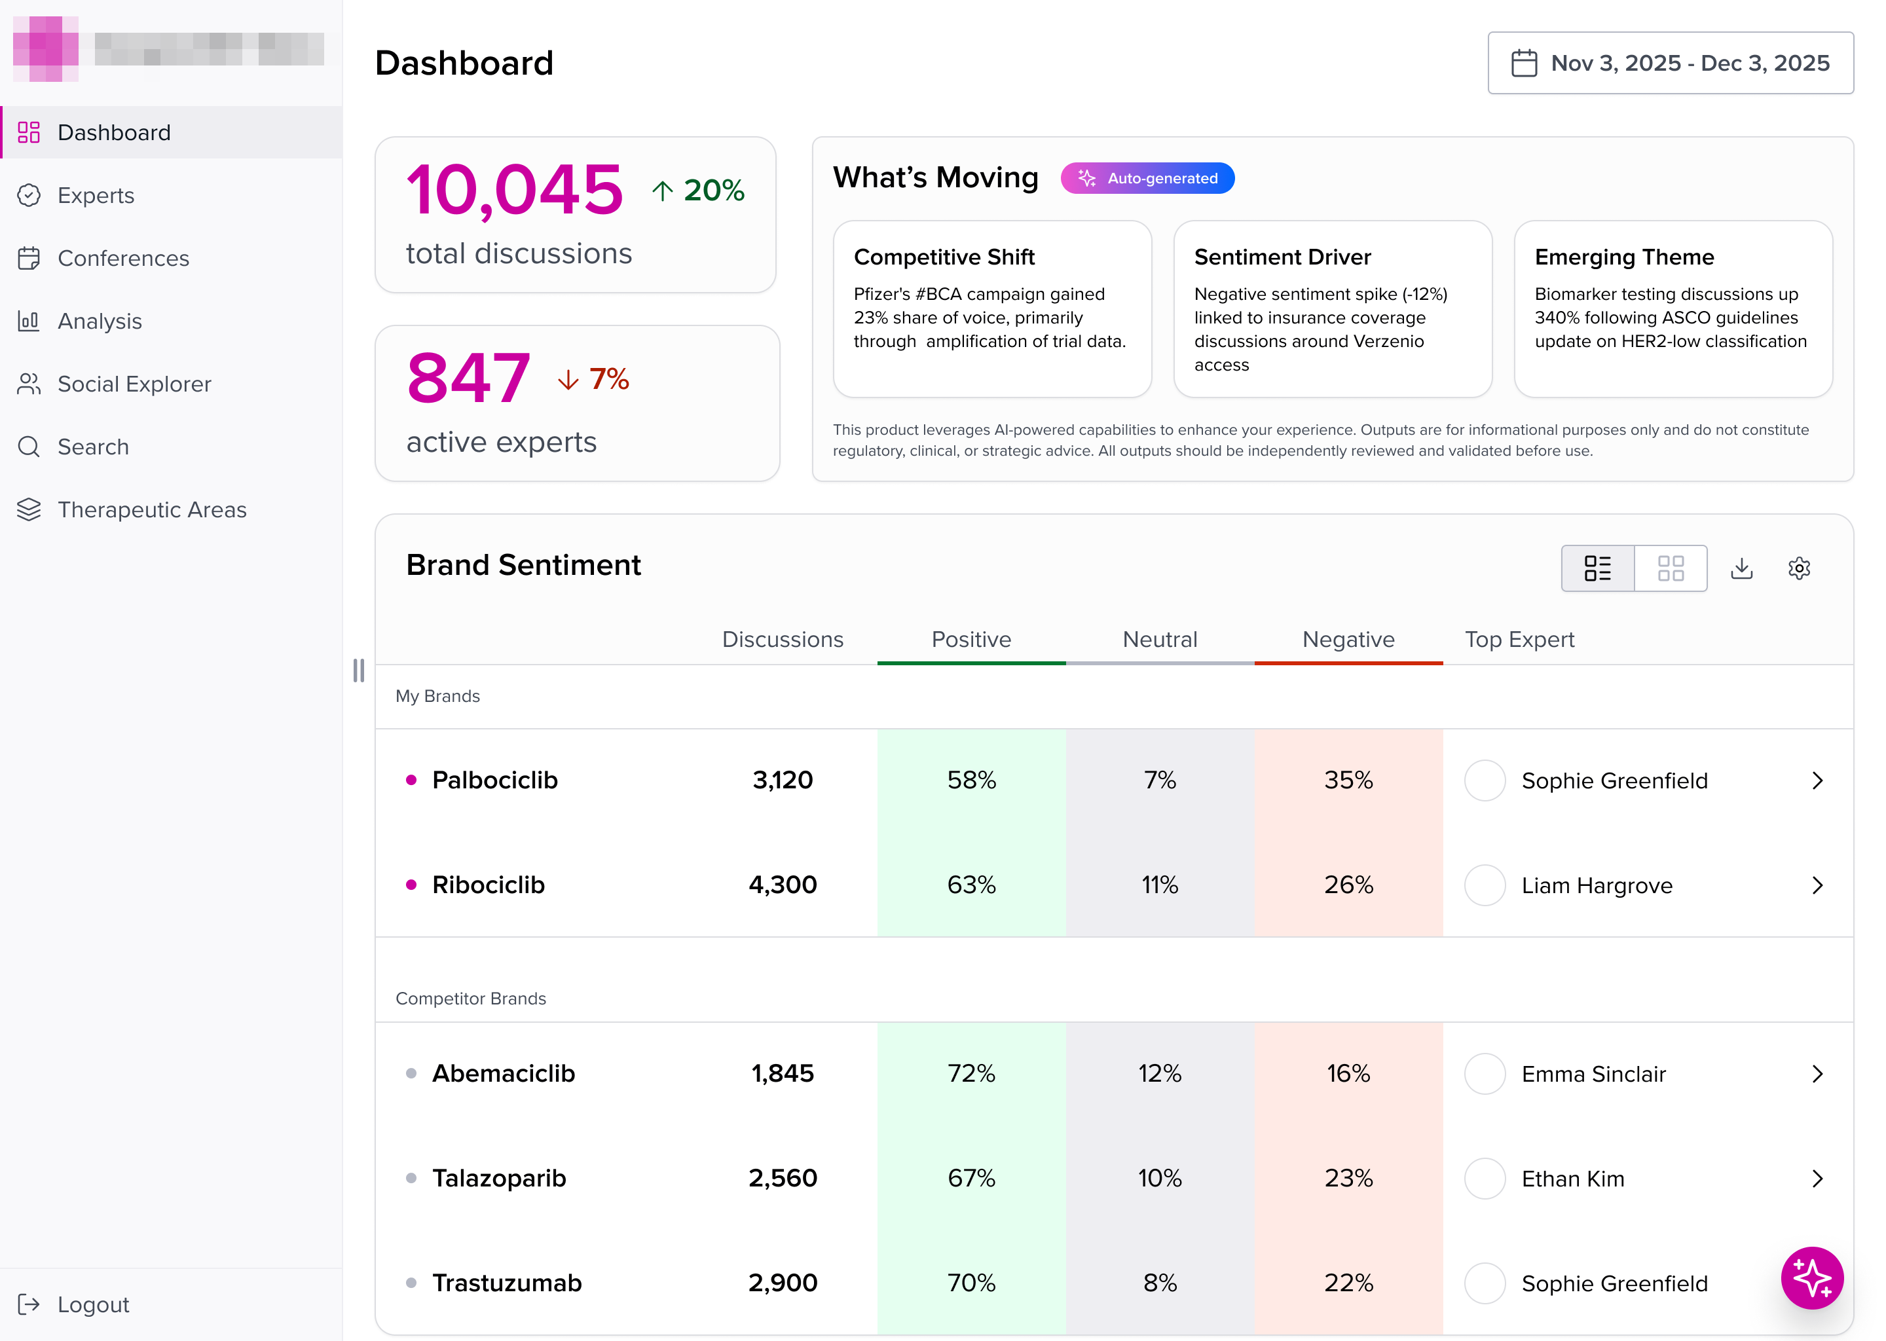
Task: Open Brand Sentiment settings gear
Action: coord(1800,568)
